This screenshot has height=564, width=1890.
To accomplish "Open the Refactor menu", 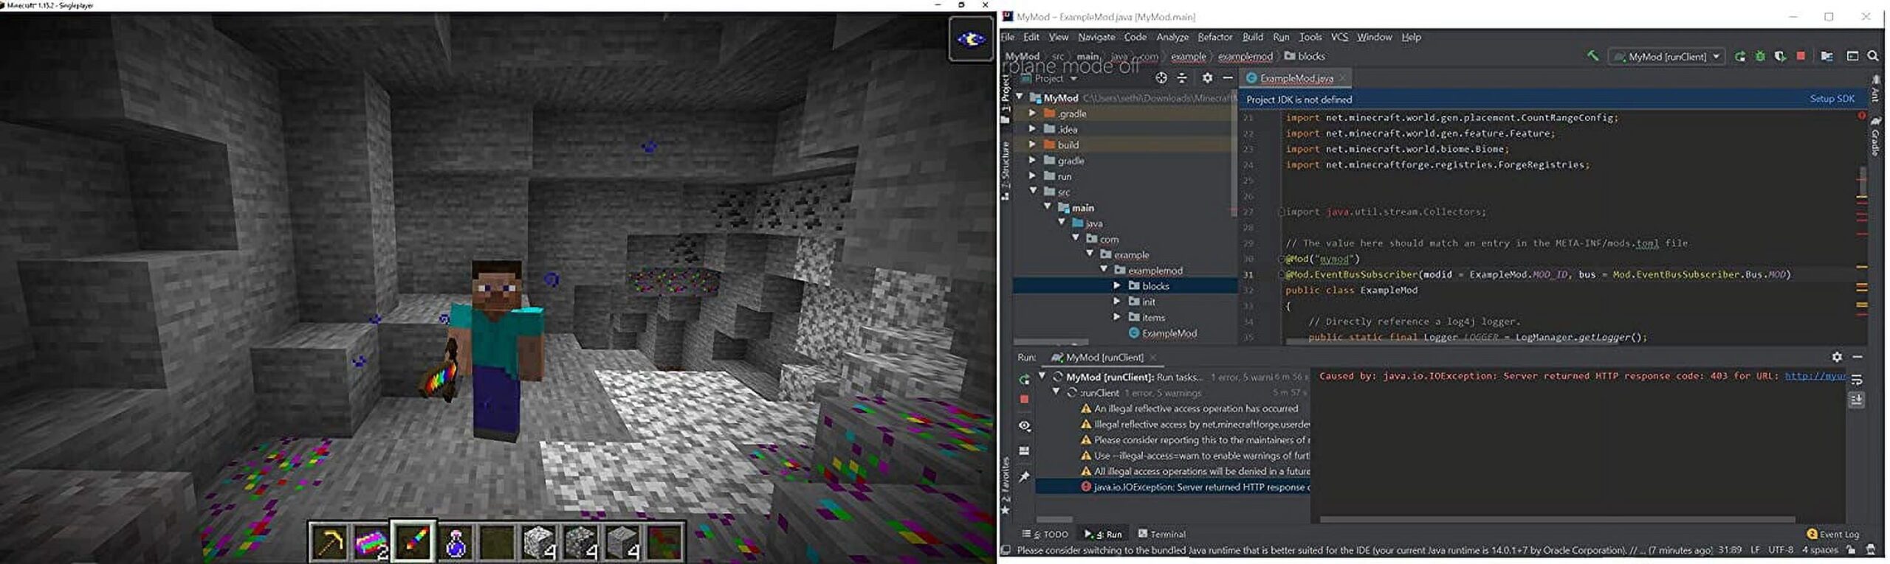I will pos(1214,37).
